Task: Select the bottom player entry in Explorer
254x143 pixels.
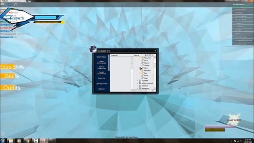Action: click(145, 88)
